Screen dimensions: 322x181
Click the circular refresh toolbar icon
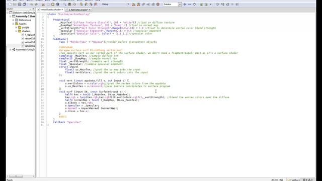pos(195,5)
